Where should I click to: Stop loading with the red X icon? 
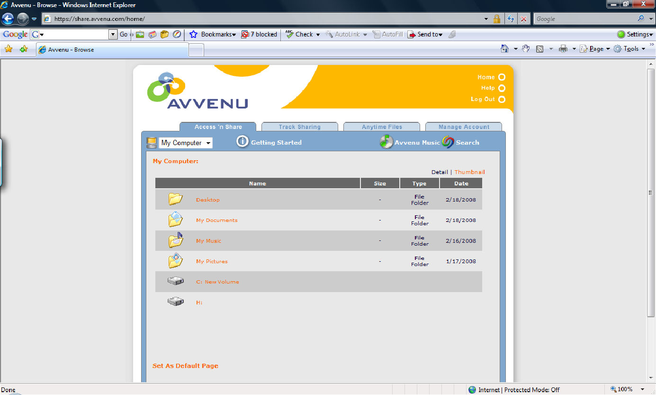coord(524,19)
